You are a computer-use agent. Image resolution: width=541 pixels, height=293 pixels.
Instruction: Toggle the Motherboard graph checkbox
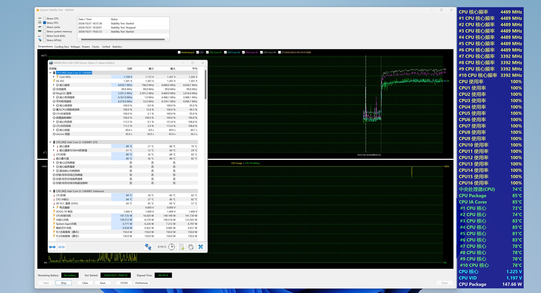click(179, 52)
